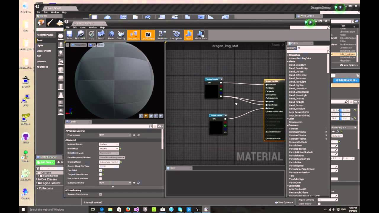Image resolution: width=379 pixels, height=213 pixels.
Task: Use selected asset arrow for Phys Material
Action: (x=134, y=135)
